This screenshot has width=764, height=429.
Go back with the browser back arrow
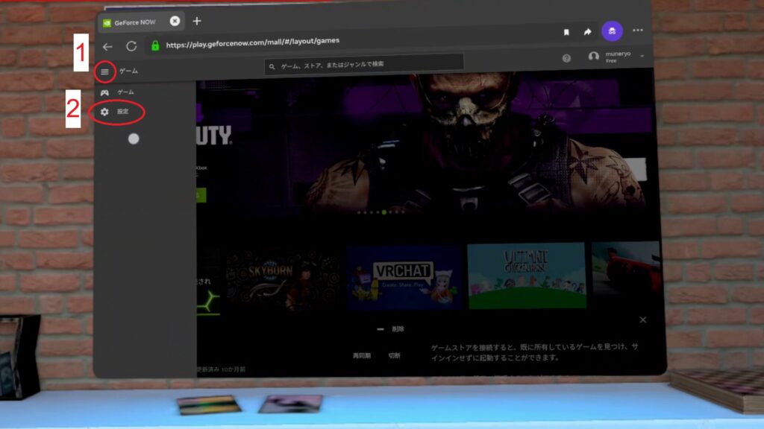click(x=107, y=47)
